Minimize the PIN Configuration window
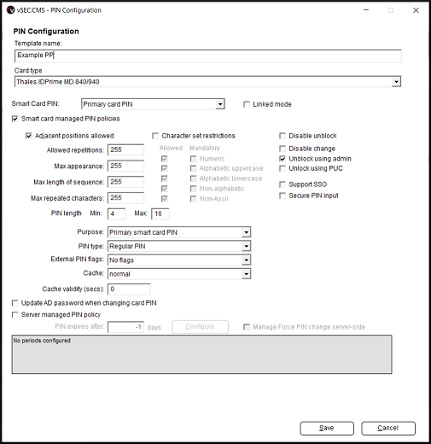The image size is (431, 444). click(x=366, y=10)
